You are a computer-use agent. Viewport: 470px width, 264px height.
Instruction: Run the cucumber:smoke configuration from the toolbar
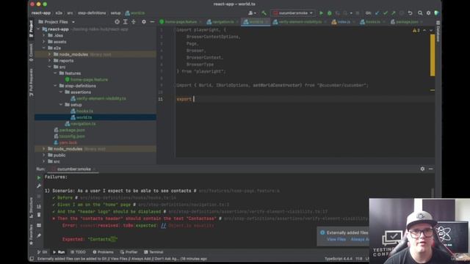click(321, 13)
